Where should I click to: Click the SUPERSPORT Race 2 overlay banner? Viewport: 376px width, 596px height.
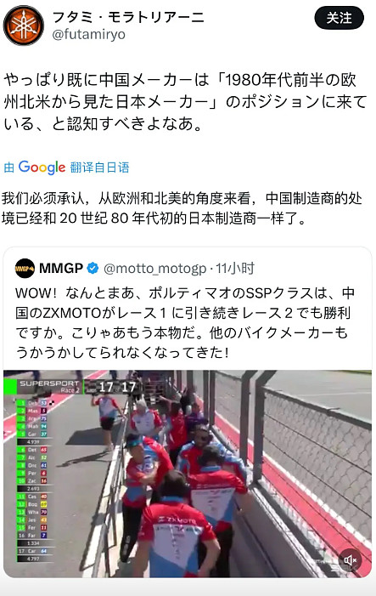48,386
